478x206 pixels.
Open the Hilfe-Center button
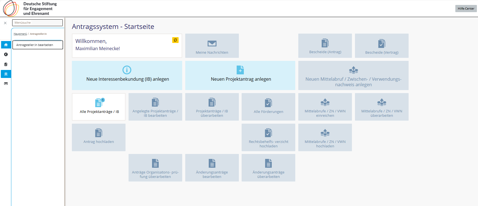[466, 9]
